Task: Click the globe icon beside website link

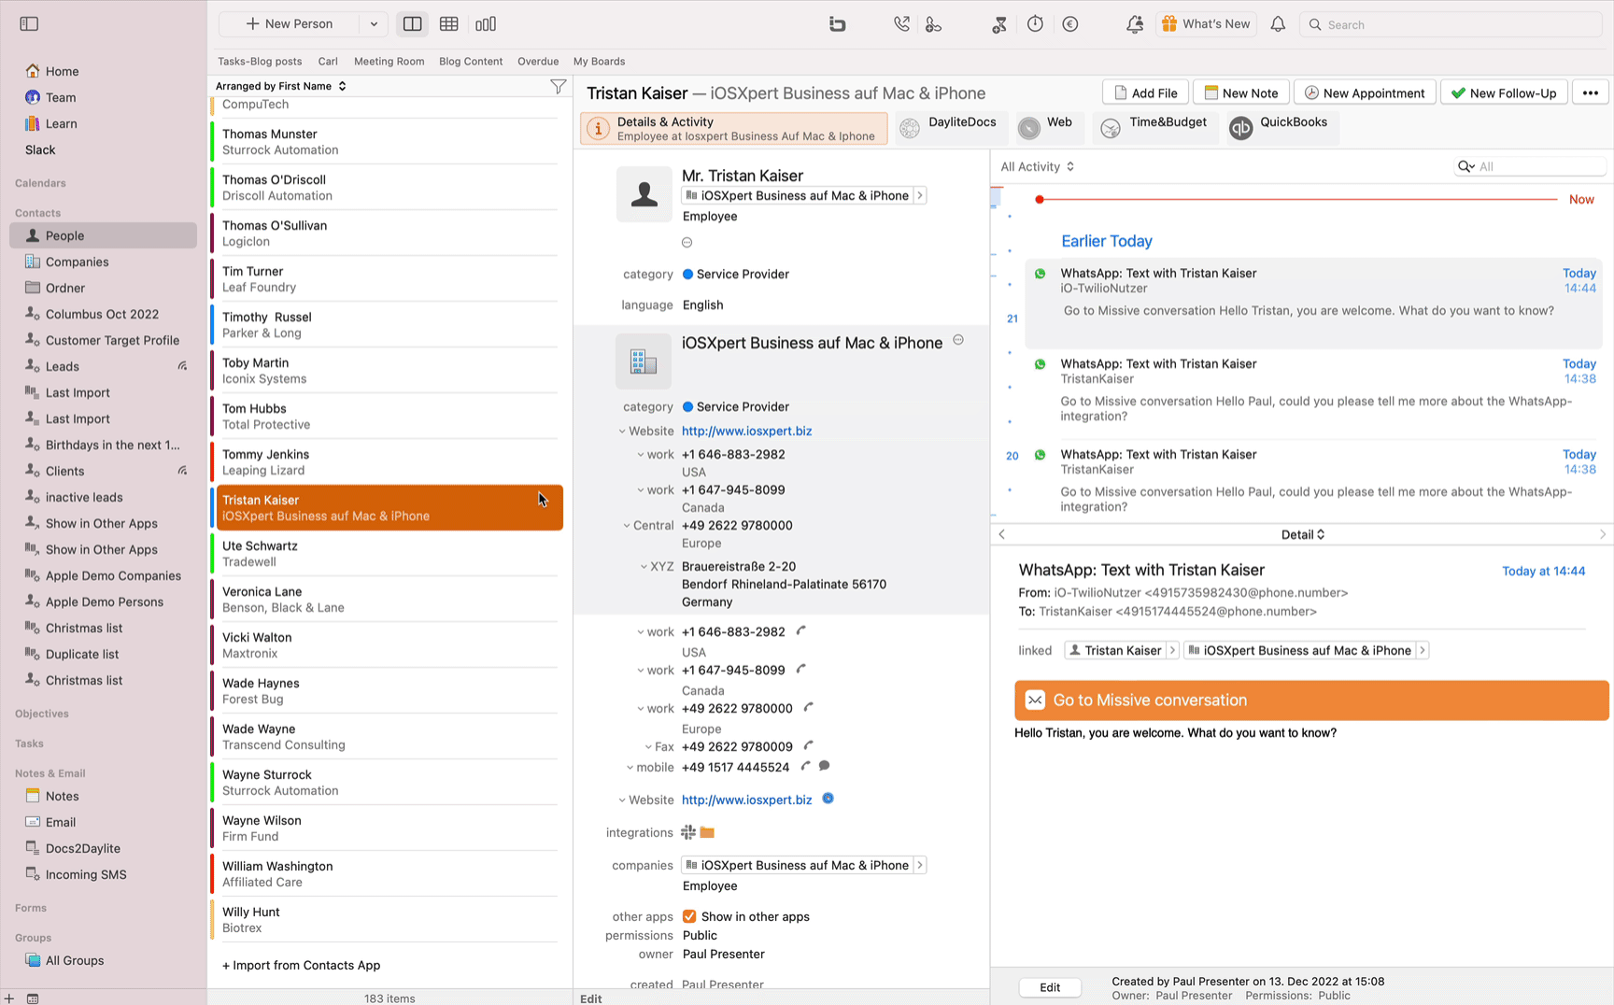Action: click(828, 799)
